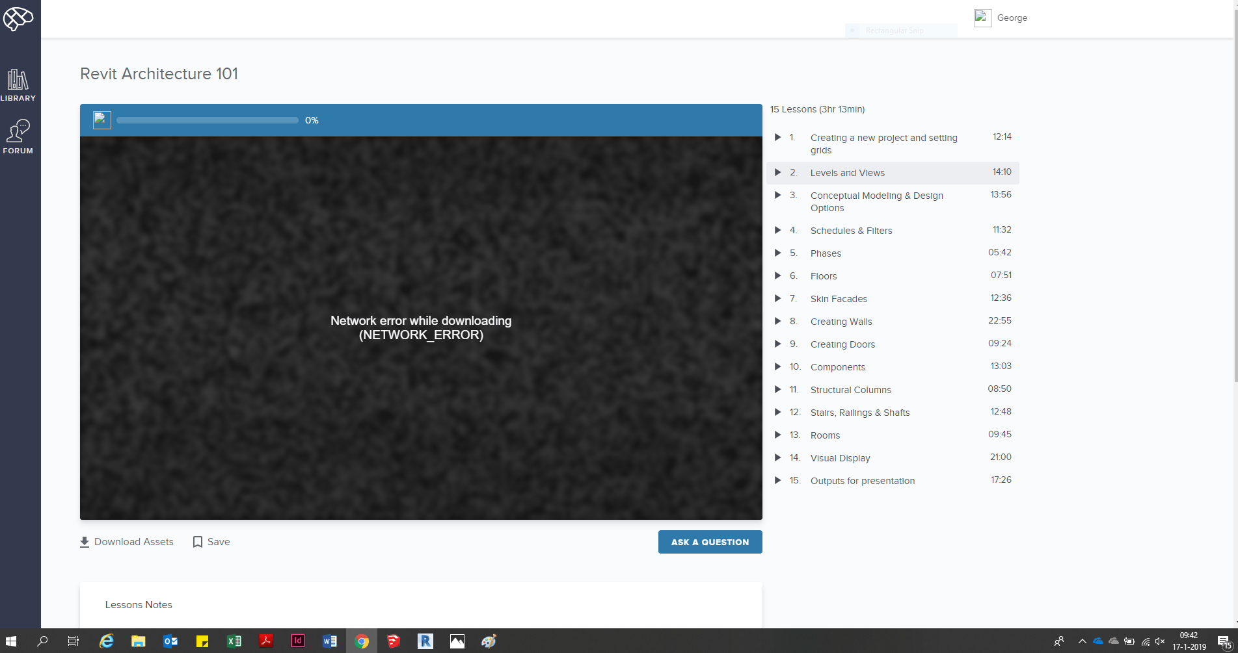The width and height of the screenshot is (1238, 653).
Task: Play lesson 5 Phases
Action: [777, 253]
